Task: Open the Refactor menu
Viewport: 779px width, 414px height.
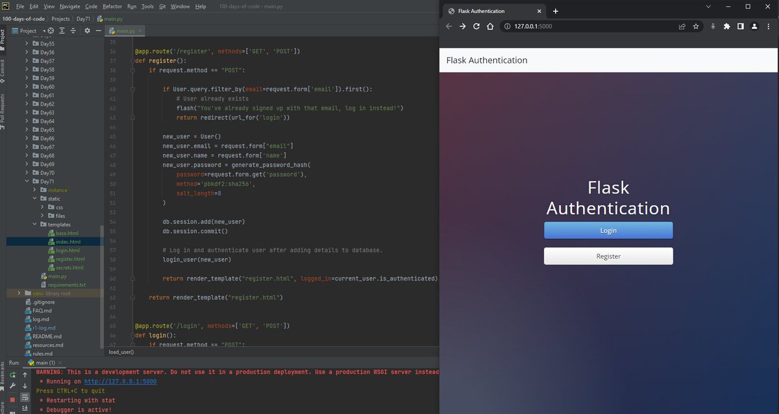Action: pyautogui.click(x=112, y=6)
